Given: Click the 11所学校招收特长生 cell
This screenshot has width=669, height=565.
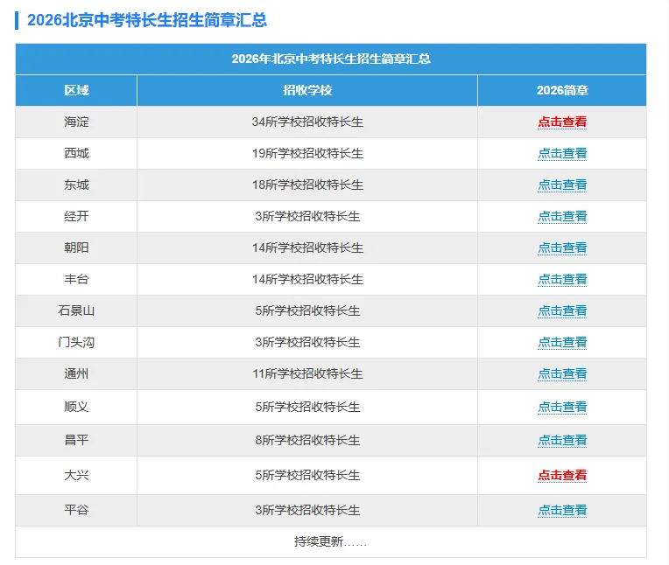Looking at the screenshot, I should [307, 374].
